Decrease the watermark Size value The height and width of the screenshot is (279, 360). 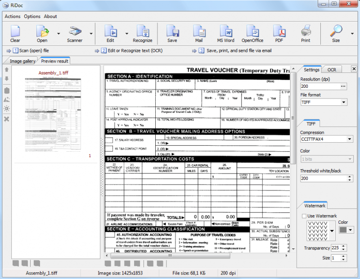[343, 260]
